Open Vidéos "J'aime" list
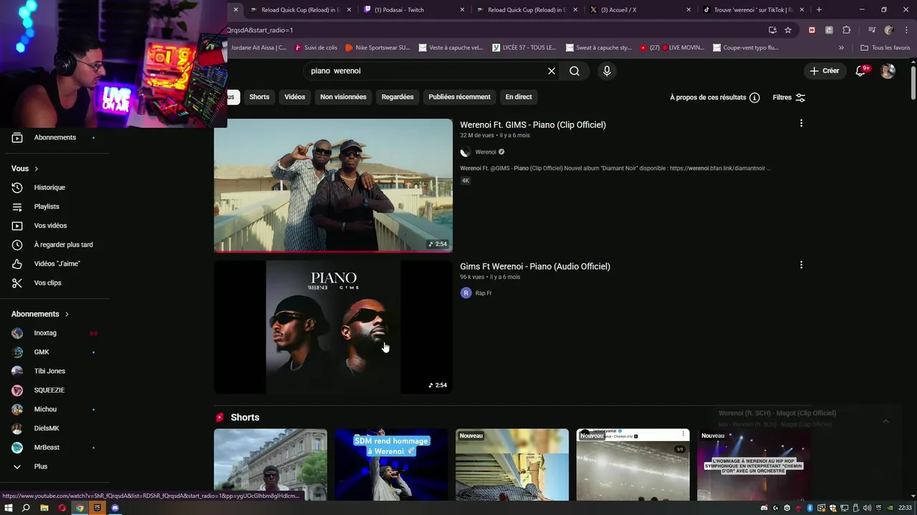 pos(55,264)
